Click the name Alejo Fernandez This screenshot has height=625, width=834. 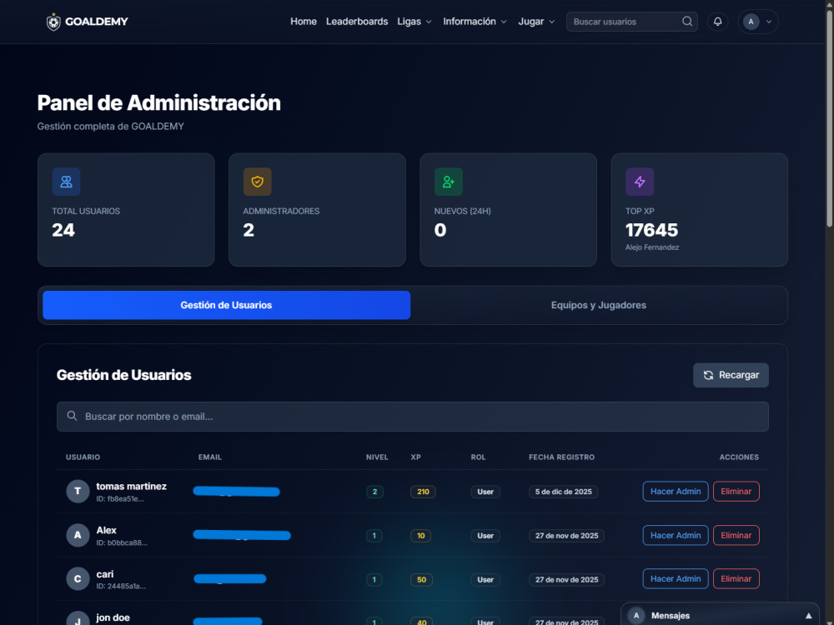click(x=652, y=247)
